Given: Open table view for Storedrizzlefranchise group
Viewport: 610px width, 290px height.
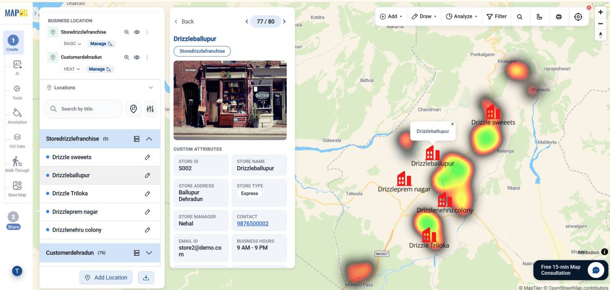Looking at the screenshot, I should click(x=136, y=139).
